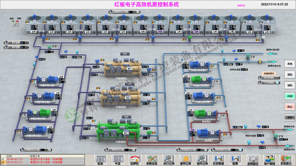The width and height of the screenshot is (296, 166).
Task: Click the 用户登陆 user login icon
Action: pos(270,160)
